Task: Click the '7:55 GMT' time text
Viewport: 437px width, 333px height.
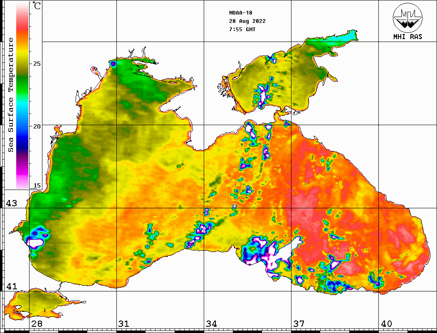Action: (242, 29)
